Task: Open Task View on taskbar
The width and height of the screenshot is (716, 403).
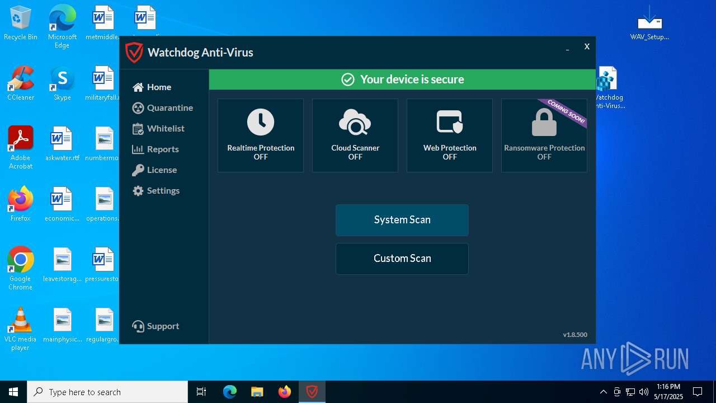Action: pos(201,392)
